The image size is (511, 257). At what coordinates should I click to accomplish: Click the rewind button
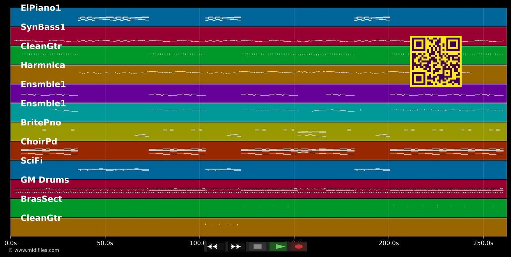click(216, 246)
